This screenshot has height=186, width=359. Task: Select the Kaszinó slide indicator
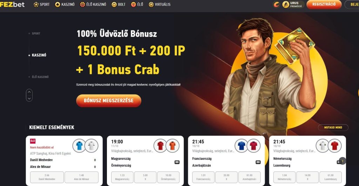point(37,55)
